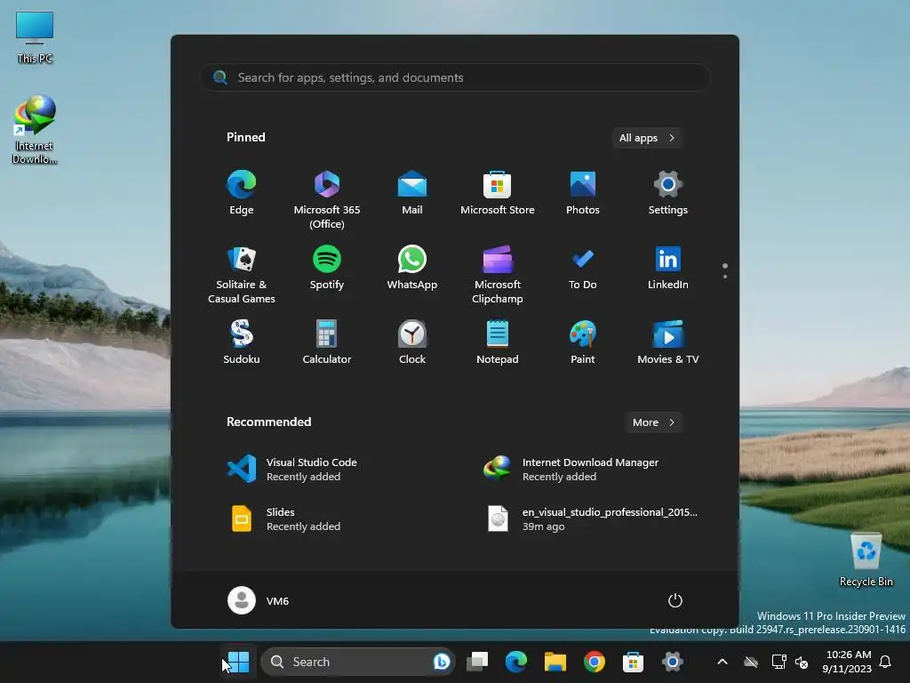
Task: Click the OneDrive cloud tray icon
Action: (x=751, y=662)
